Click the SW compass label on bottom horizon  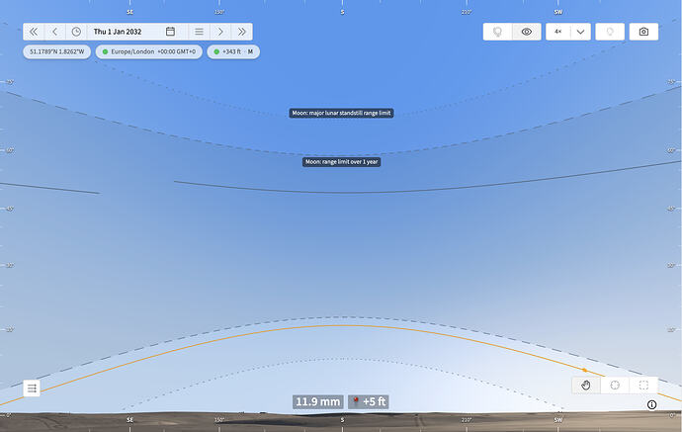(558, 420)
